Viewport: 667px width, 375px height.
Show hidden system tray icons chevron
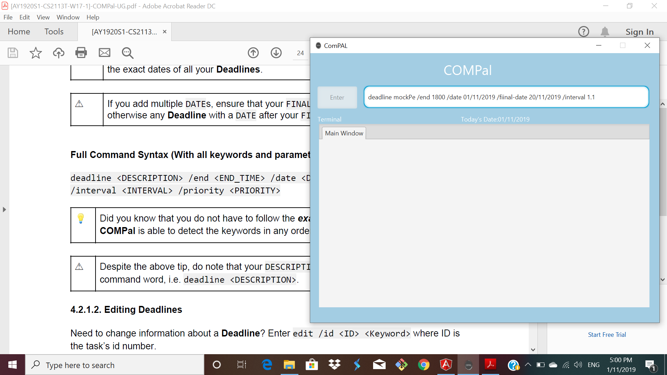point(528,365)
